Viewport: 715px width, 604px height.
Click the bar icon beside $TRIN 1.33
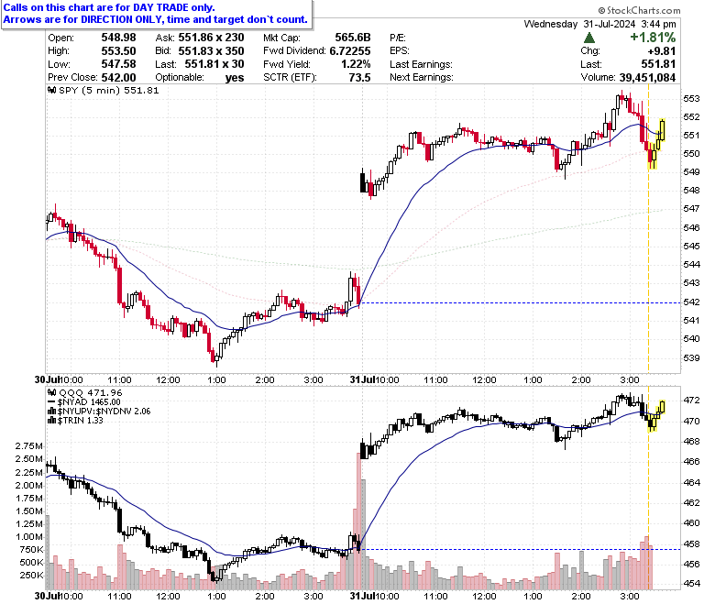(x=52, y=421)
